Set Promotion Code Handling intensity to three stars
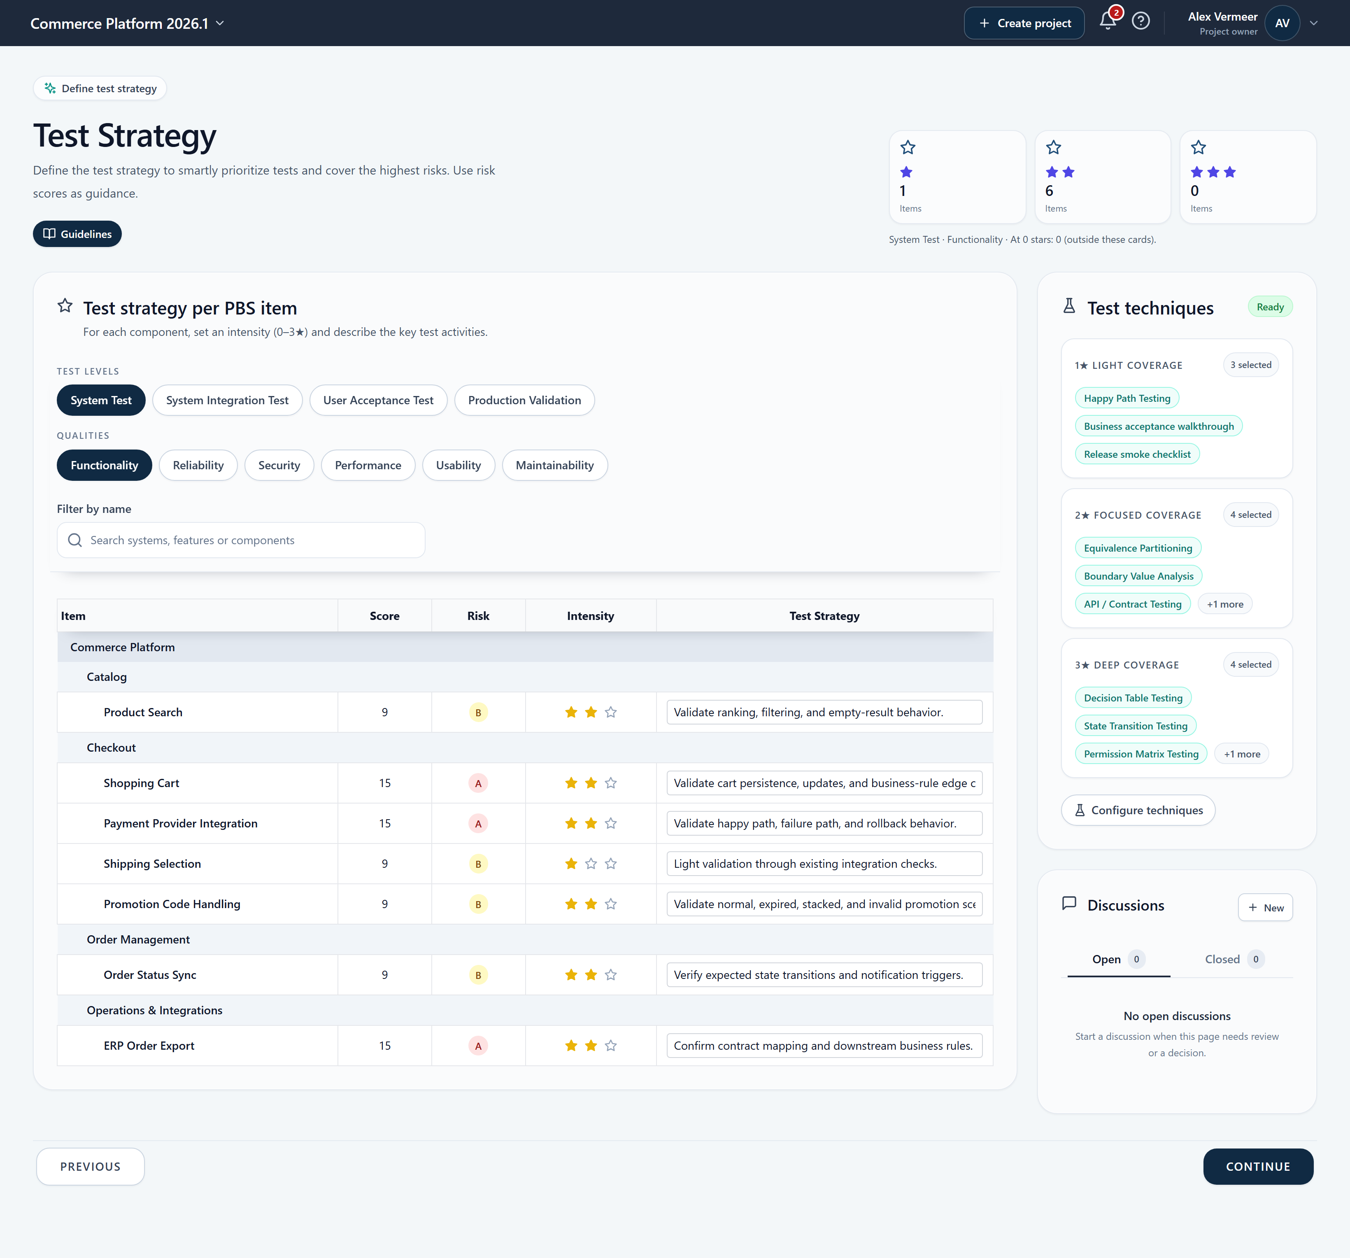This screenshot has height=1258, width=1350. pyautogui.click(x=610, y=904)
